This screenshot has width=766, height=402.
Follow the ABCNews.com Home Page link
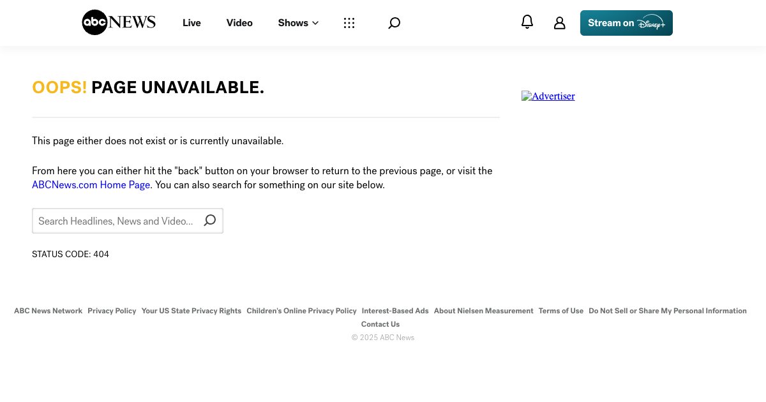(x=91, y=185)
